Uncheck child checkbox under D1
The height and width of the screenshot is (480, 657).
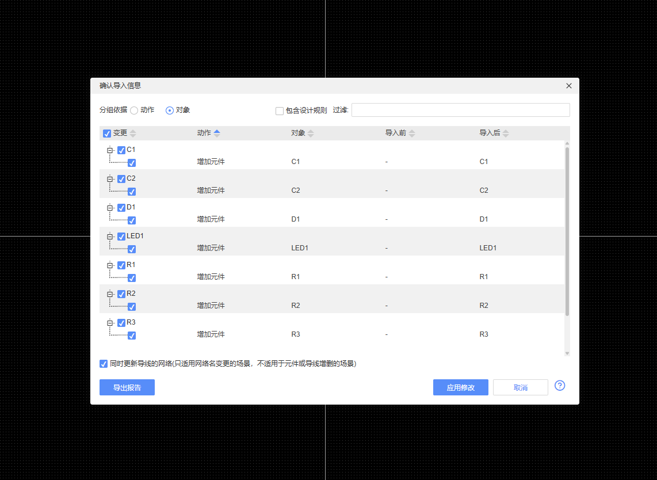point(132,220)
